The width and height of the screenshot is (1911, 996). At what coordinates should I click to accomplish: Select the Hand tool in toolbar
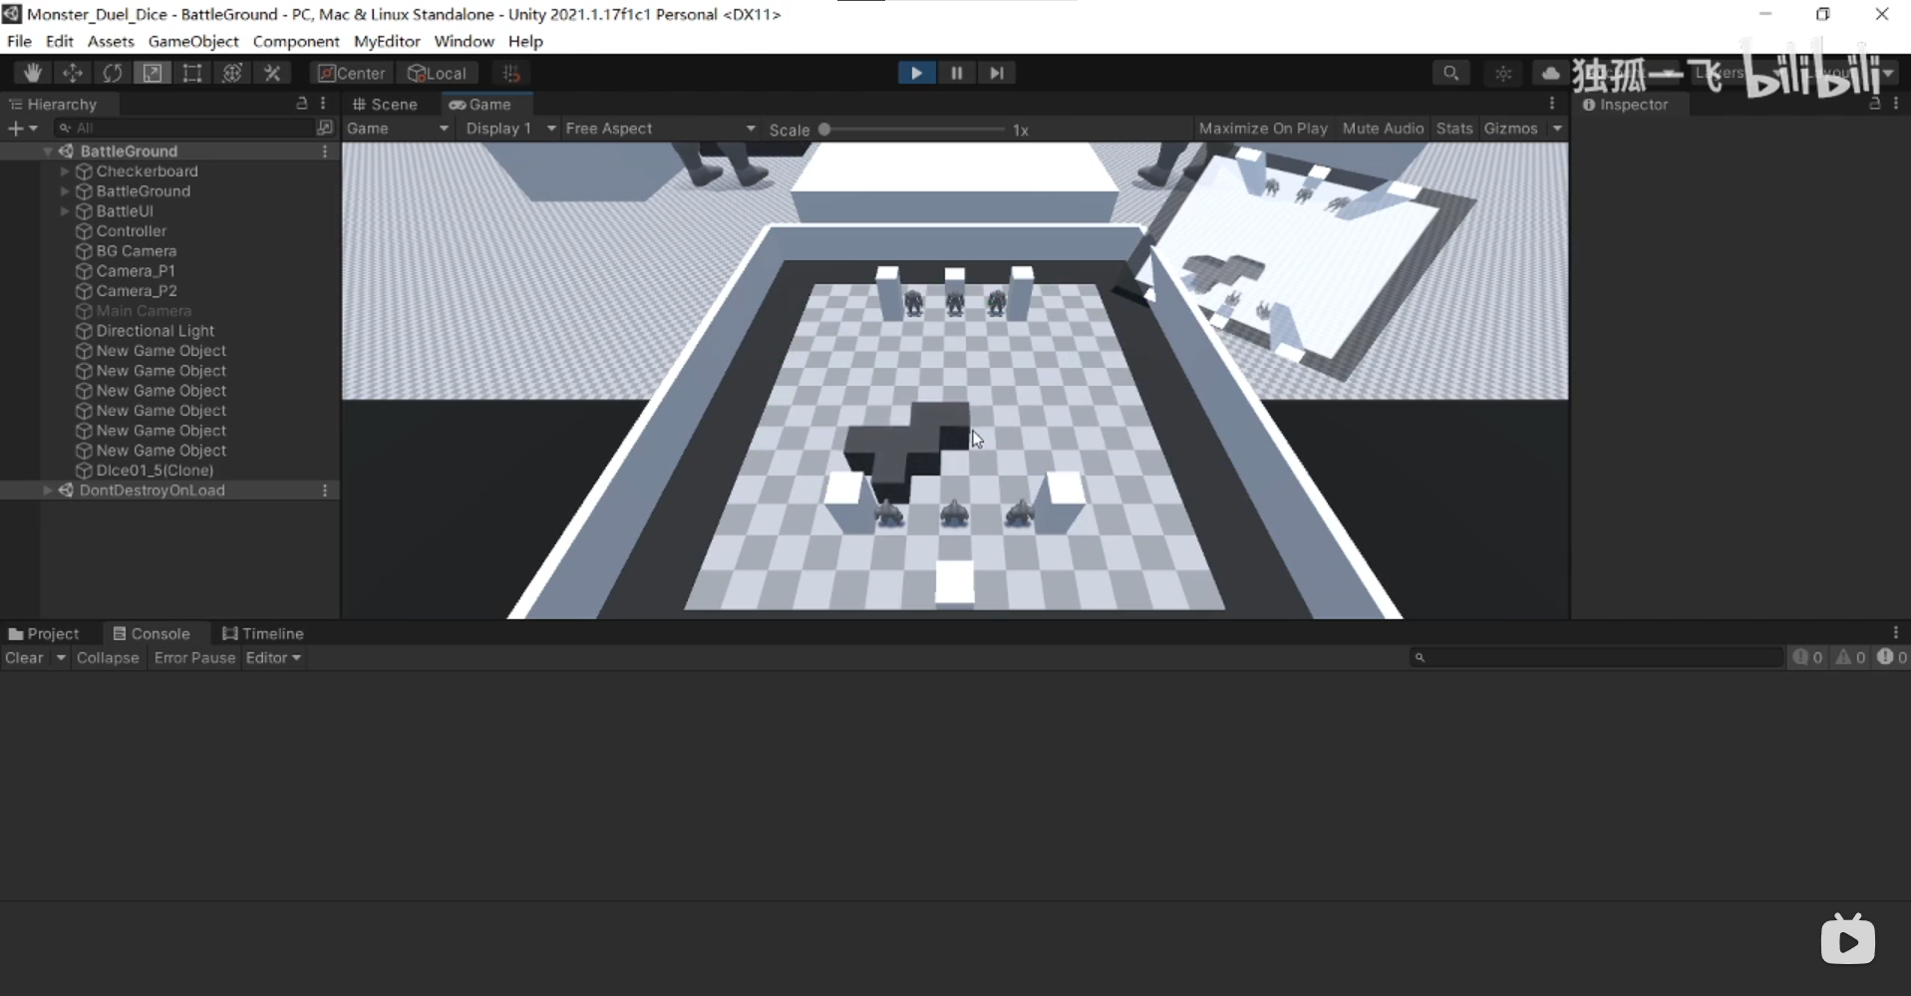pyautogui.click(x=32, y=73)
